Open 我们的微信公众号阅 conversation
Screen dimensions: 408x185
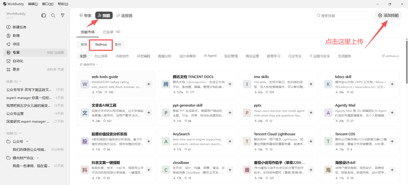[35, 150]
